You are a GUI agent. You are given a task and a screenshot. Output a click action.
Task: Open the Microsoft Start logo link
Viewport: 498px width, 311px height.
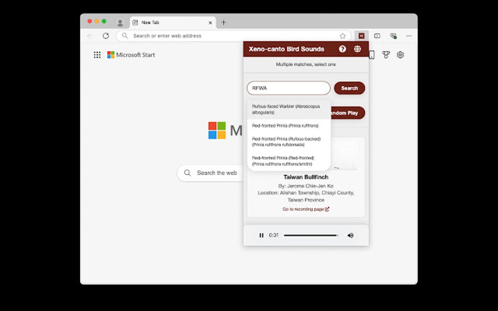131,55
